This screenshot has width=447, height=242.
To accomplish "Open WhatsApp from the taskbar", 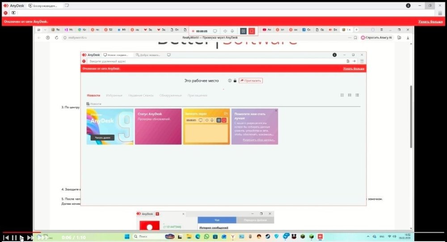I will (x=207, y=237).
